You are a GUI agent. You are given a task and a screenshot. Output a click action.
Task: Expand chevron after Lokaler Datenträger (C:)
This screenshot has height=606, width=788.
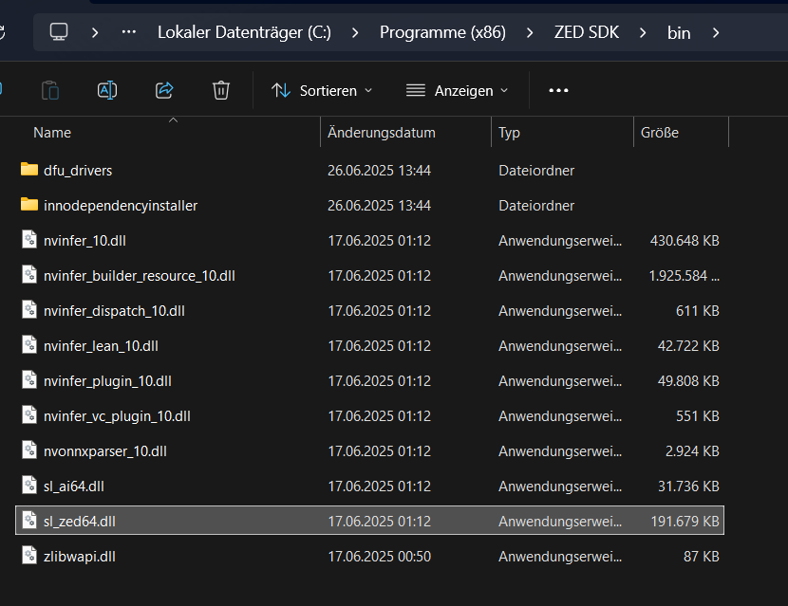[x=355, y=32]
